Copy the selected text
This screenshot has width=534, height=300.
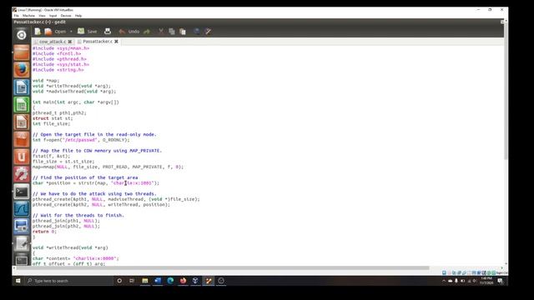pos(172,32)
